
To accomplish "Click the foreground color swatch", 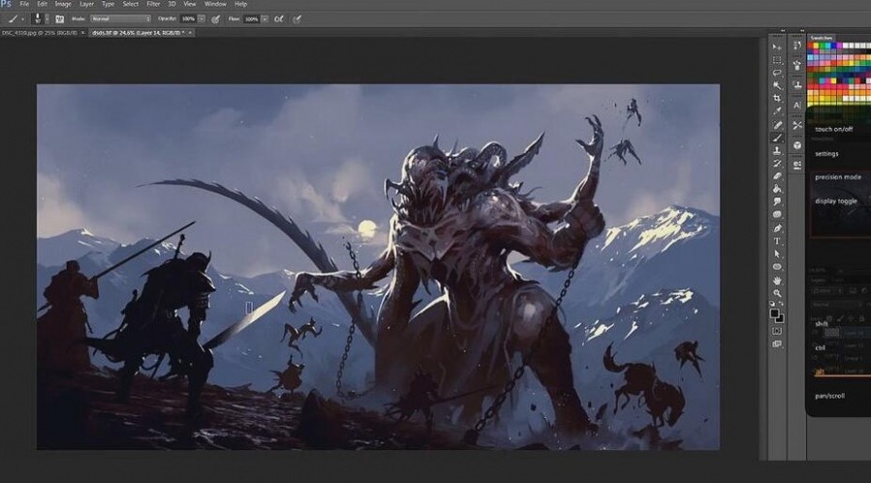I will click(x=774, y=314).
